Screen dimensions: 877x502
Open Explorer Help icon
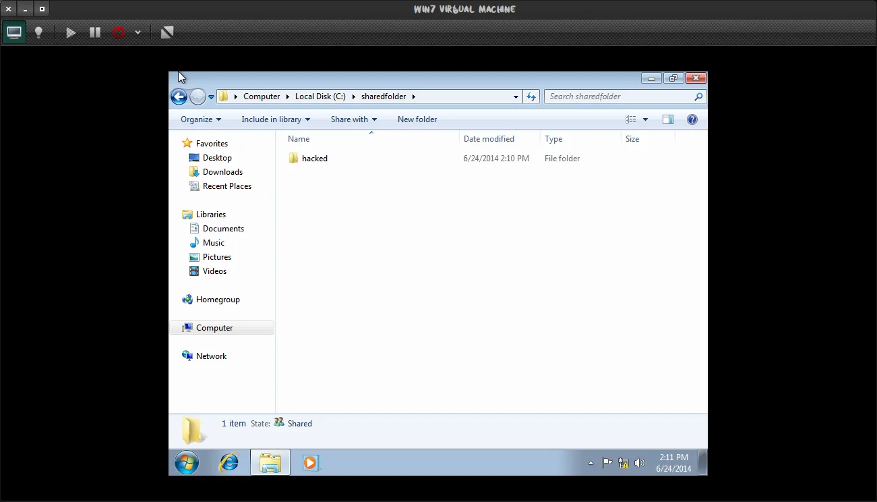click(x=692, y=119)
